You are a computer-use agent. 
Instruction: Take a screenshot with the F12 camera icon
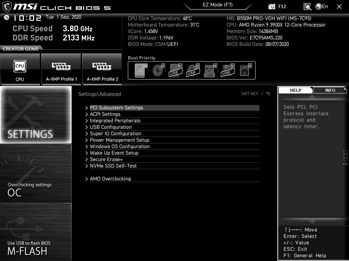point(272,7)
